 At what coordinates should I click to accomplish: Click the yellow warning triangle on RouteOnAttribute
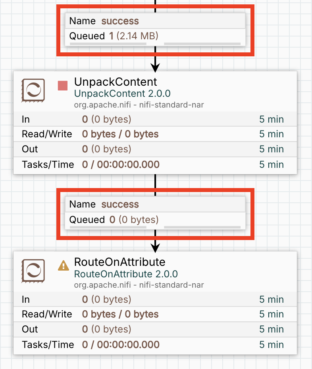[x=63, y=265]
